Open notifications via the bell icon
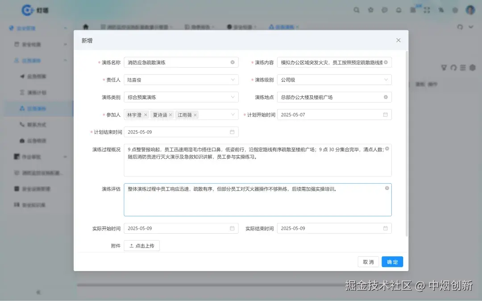 coord(399,10)
